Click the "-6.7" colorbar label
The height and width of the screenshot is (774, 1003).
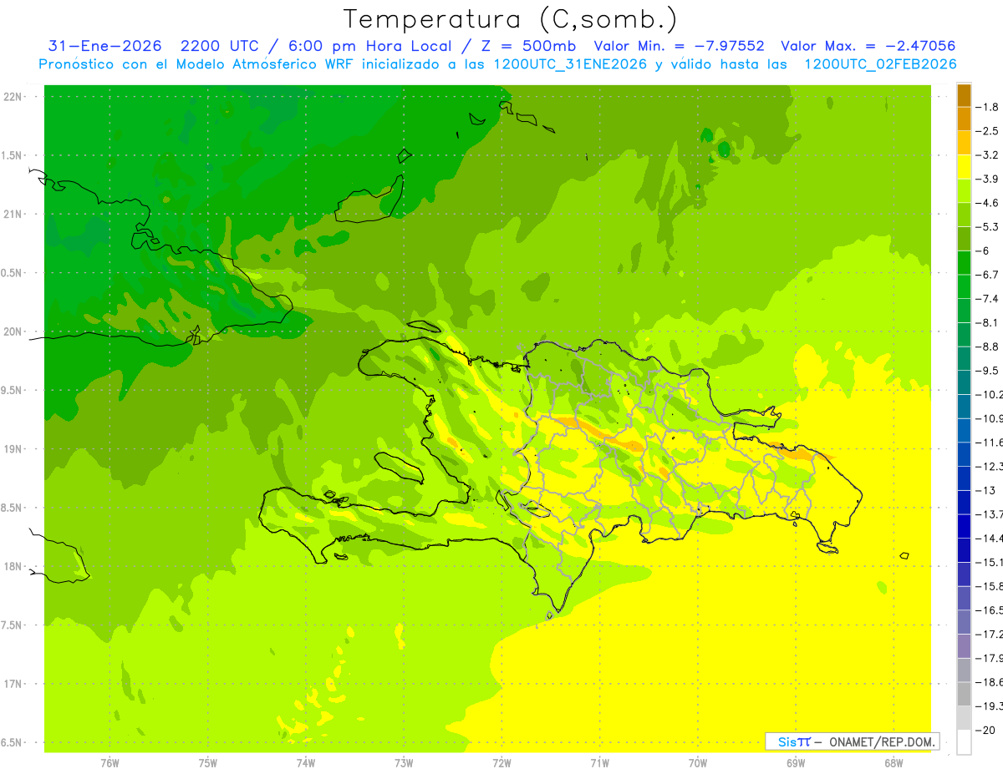pyautogui.click(x=987, y=275)
